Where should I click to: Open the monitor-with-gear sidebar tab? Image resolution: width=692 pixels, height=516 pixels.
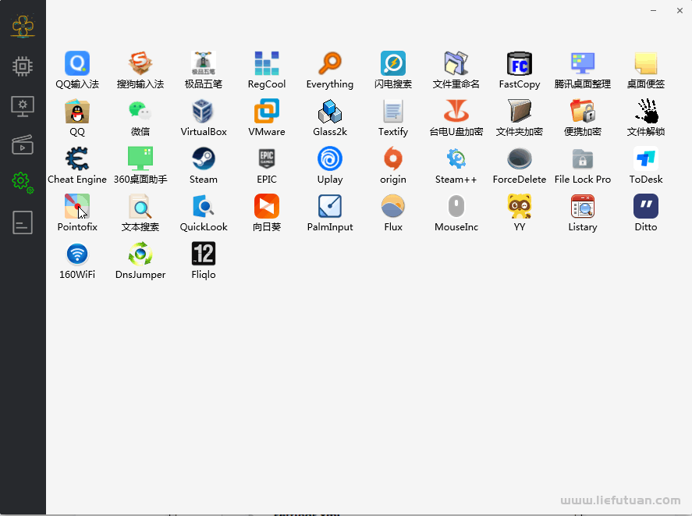23,106
